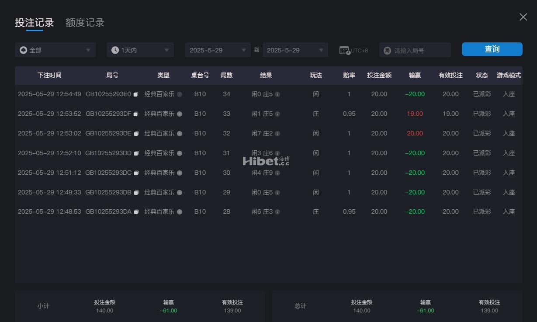
Task: Switch to the 额度记录 tab
Action: coord(85,23)
